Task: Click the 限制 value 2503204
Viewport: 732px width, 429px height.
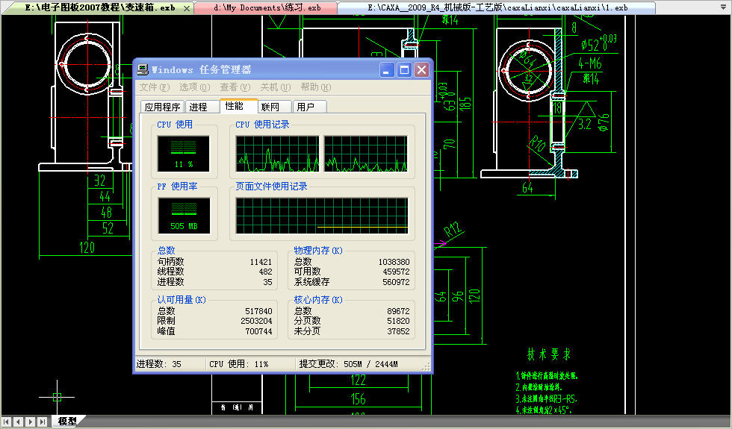Action: click(256, 321)
